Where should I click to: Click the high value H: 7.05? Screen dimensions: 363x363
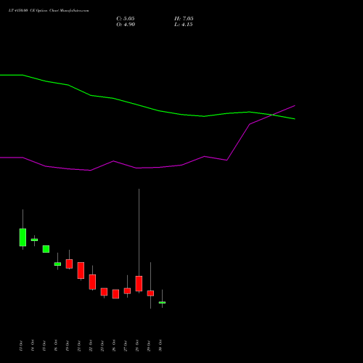click(184, 19)
